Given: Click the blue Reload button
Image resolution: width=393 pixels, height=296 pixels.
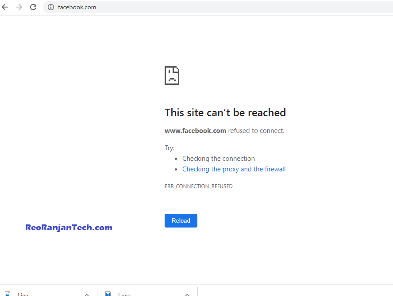Looking at the screenshot, I should pyautogui.click(x=181, y=221).
